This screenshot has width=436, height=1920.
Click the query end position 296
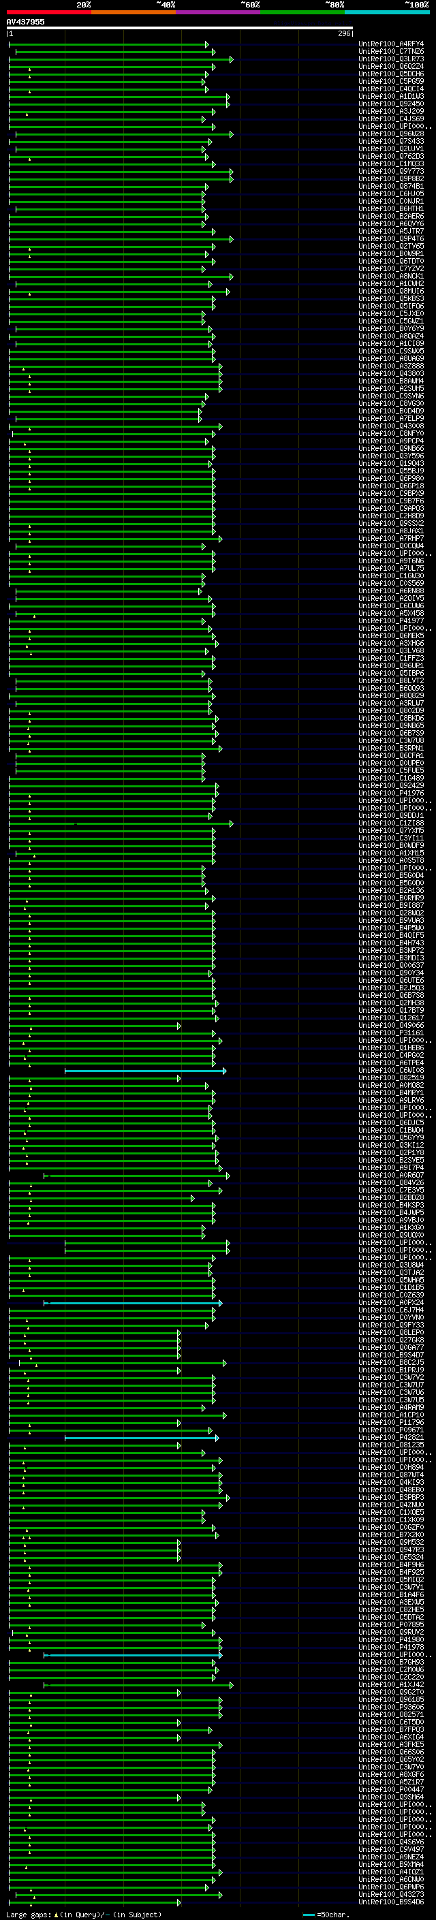coord(343,33)
